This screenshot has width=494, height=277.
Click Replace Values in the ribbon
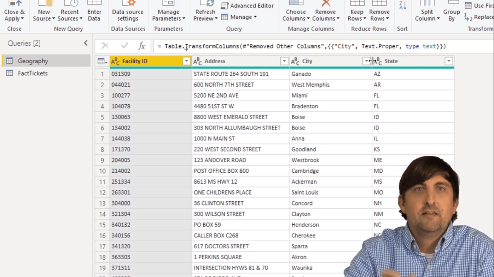coord(483,17)
